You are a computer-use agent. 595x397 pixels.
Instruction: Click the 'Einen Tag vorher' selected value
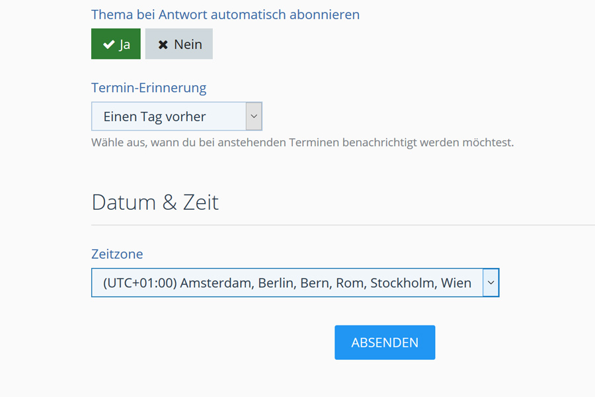(155, 116)
